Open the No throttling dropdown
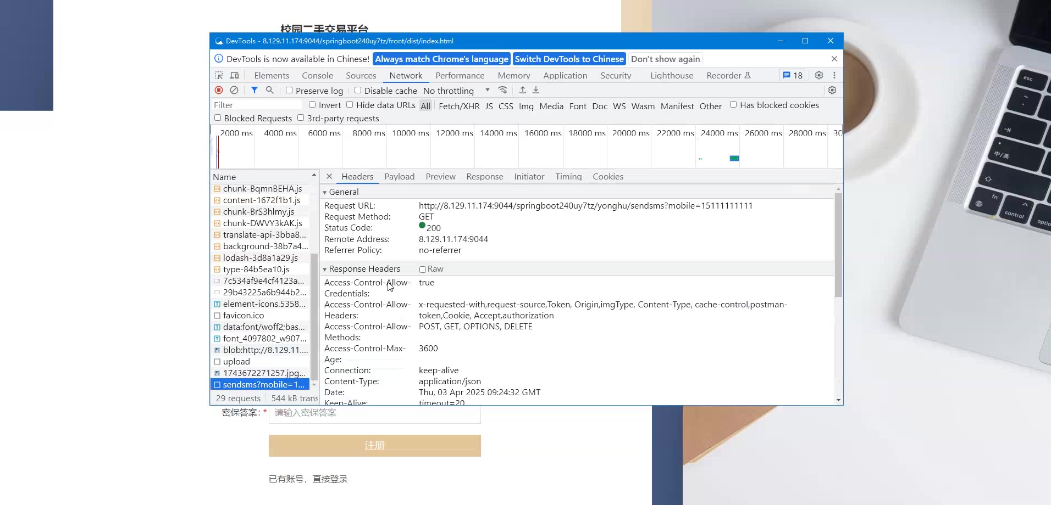The width and height of the screenshot is (1051, 505). [456, 91]
